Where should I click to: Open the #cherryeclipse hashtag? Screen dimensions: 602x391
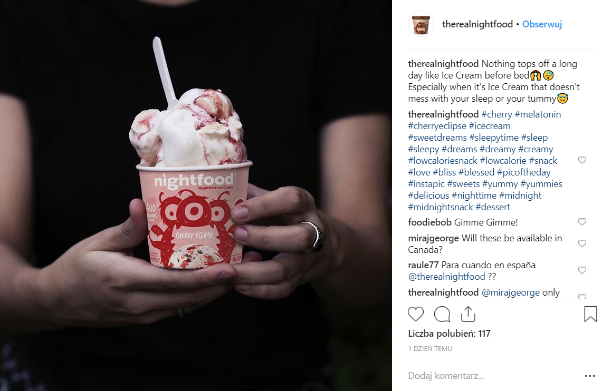coord(437,126)
